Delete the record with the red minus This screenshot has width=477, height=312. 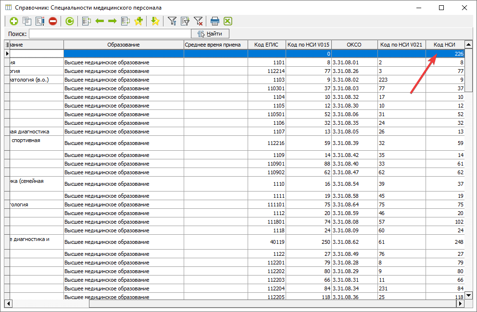53,21
